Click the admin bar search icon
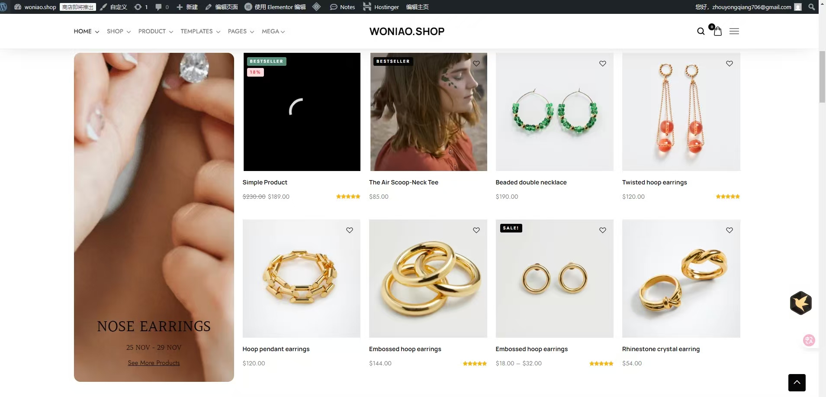Screen dimensions: 826x397 click(812, 7)
